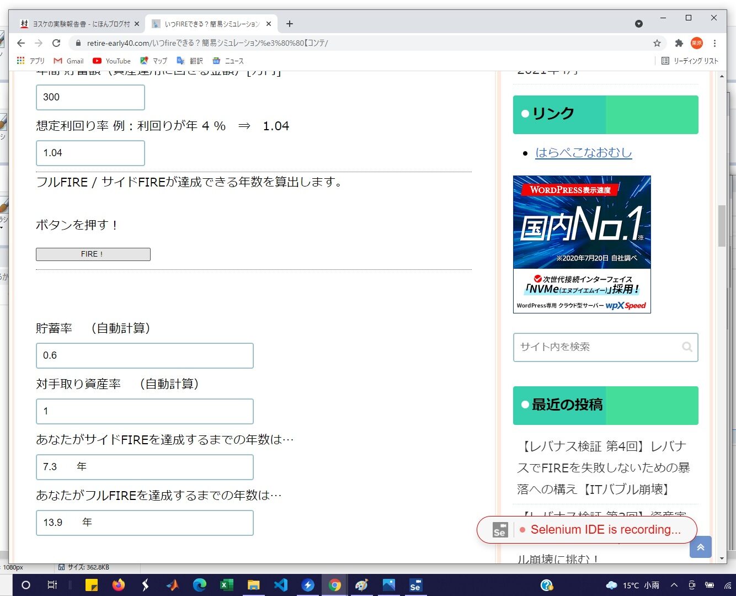
Task: Open the new tab plus button
Action: [290, 24]
